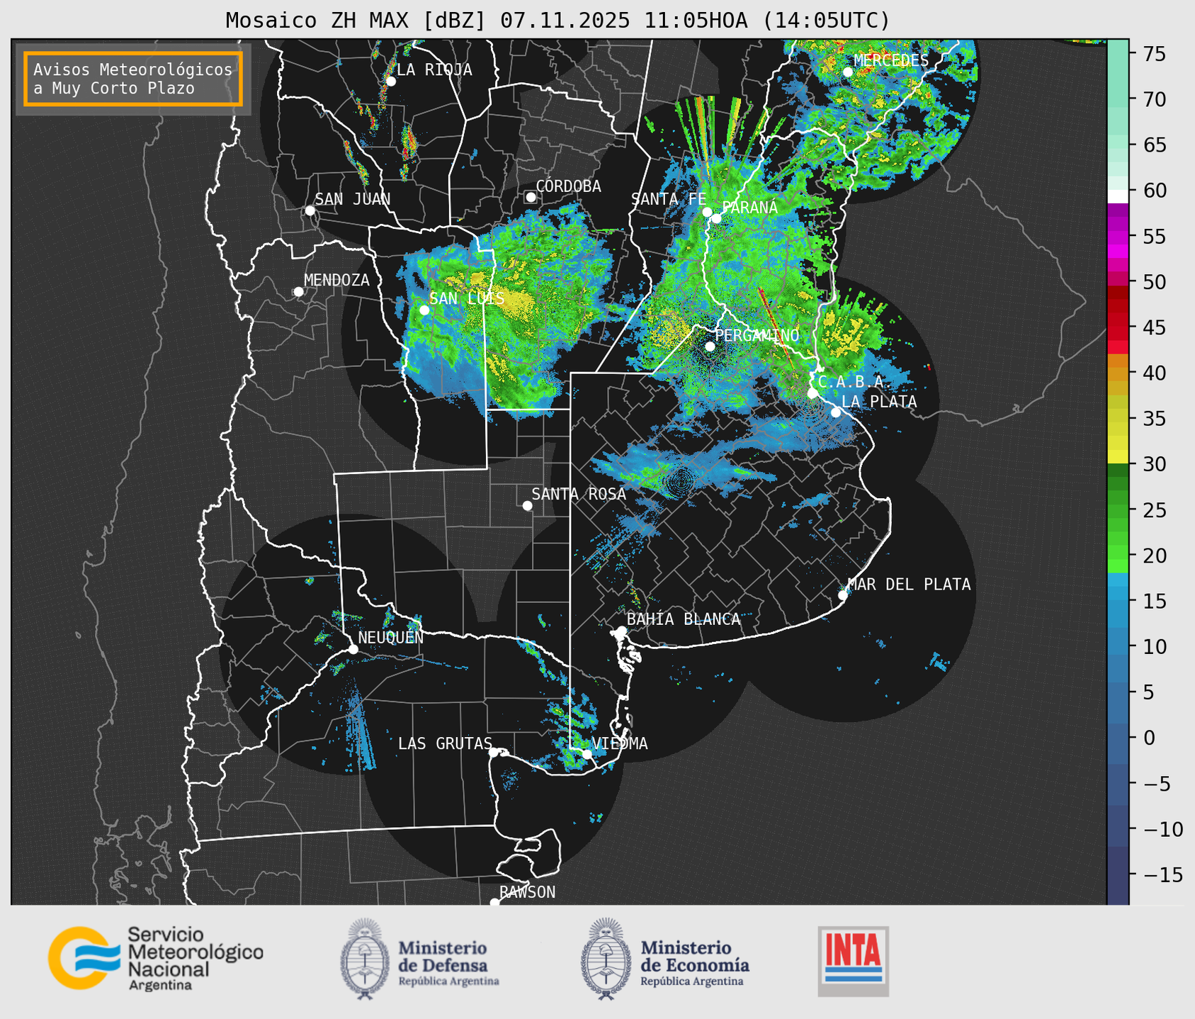
Task: Select the Bahía Blanca city dot
Action: pyautogui.click(x=621, y=631)
